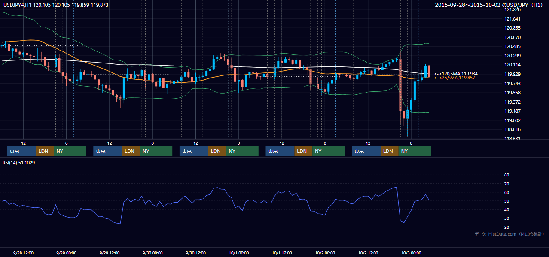Click the 121.226 price axis label
Viewport: 549px width, 257px height.
[513, 9]
